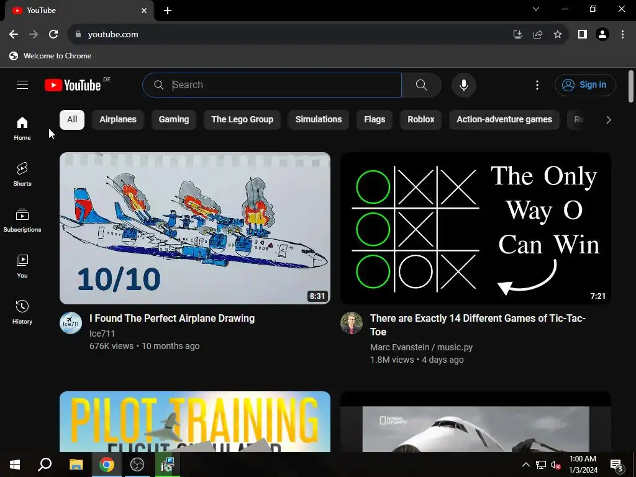
Task: Show more category chips with right arrow
Action: pos(608,120)
